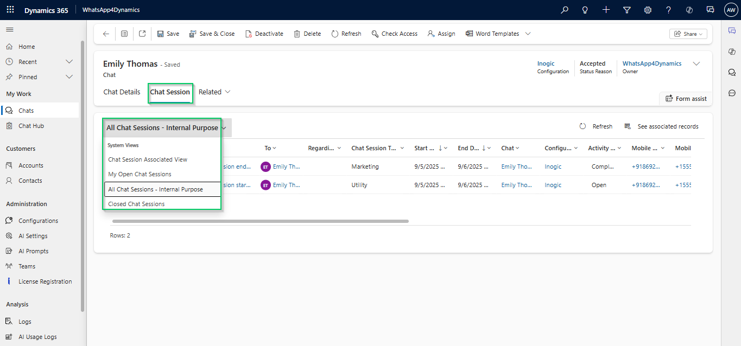Open the settings gear icon
The width and height of the screenshot is (741, 346).
click(x=648, y=10)
